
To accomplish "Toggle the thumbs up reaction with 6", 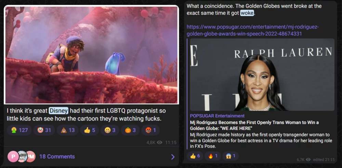I will click(x=195, y=156).
